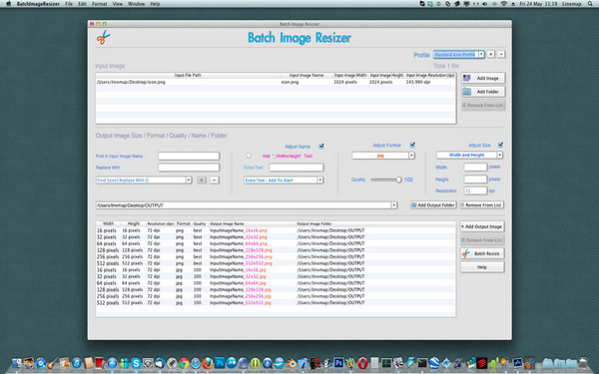Click the Find in Input Image Name field

click(x=189, y=156)
